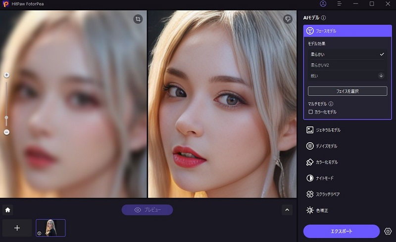Open the AIモデル info icon

tap(324, 18)
